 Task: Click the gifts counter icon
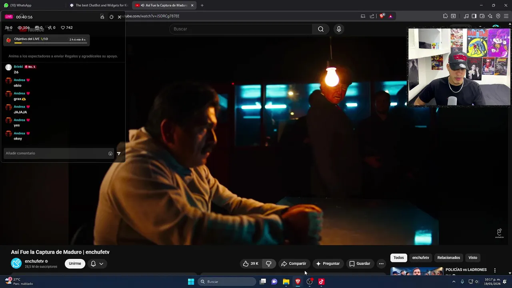click(37, 28)
